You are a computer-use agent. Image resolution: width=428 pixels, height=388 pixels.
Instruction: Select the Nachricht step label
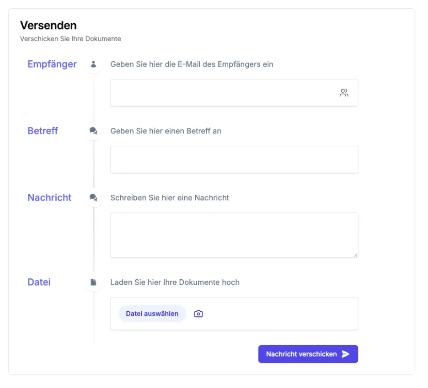50,197
